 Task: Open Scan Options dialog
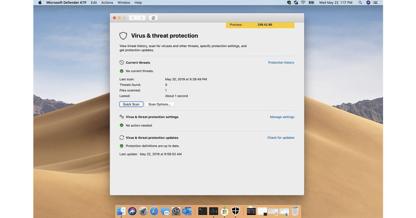click(x=159, y=104)
